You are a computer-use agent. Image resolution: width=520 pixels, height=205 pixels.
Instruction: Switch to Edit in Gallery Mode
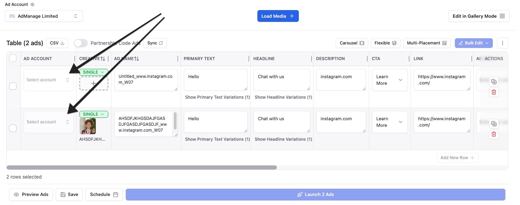pyautogui.click(x=479, y=16)
